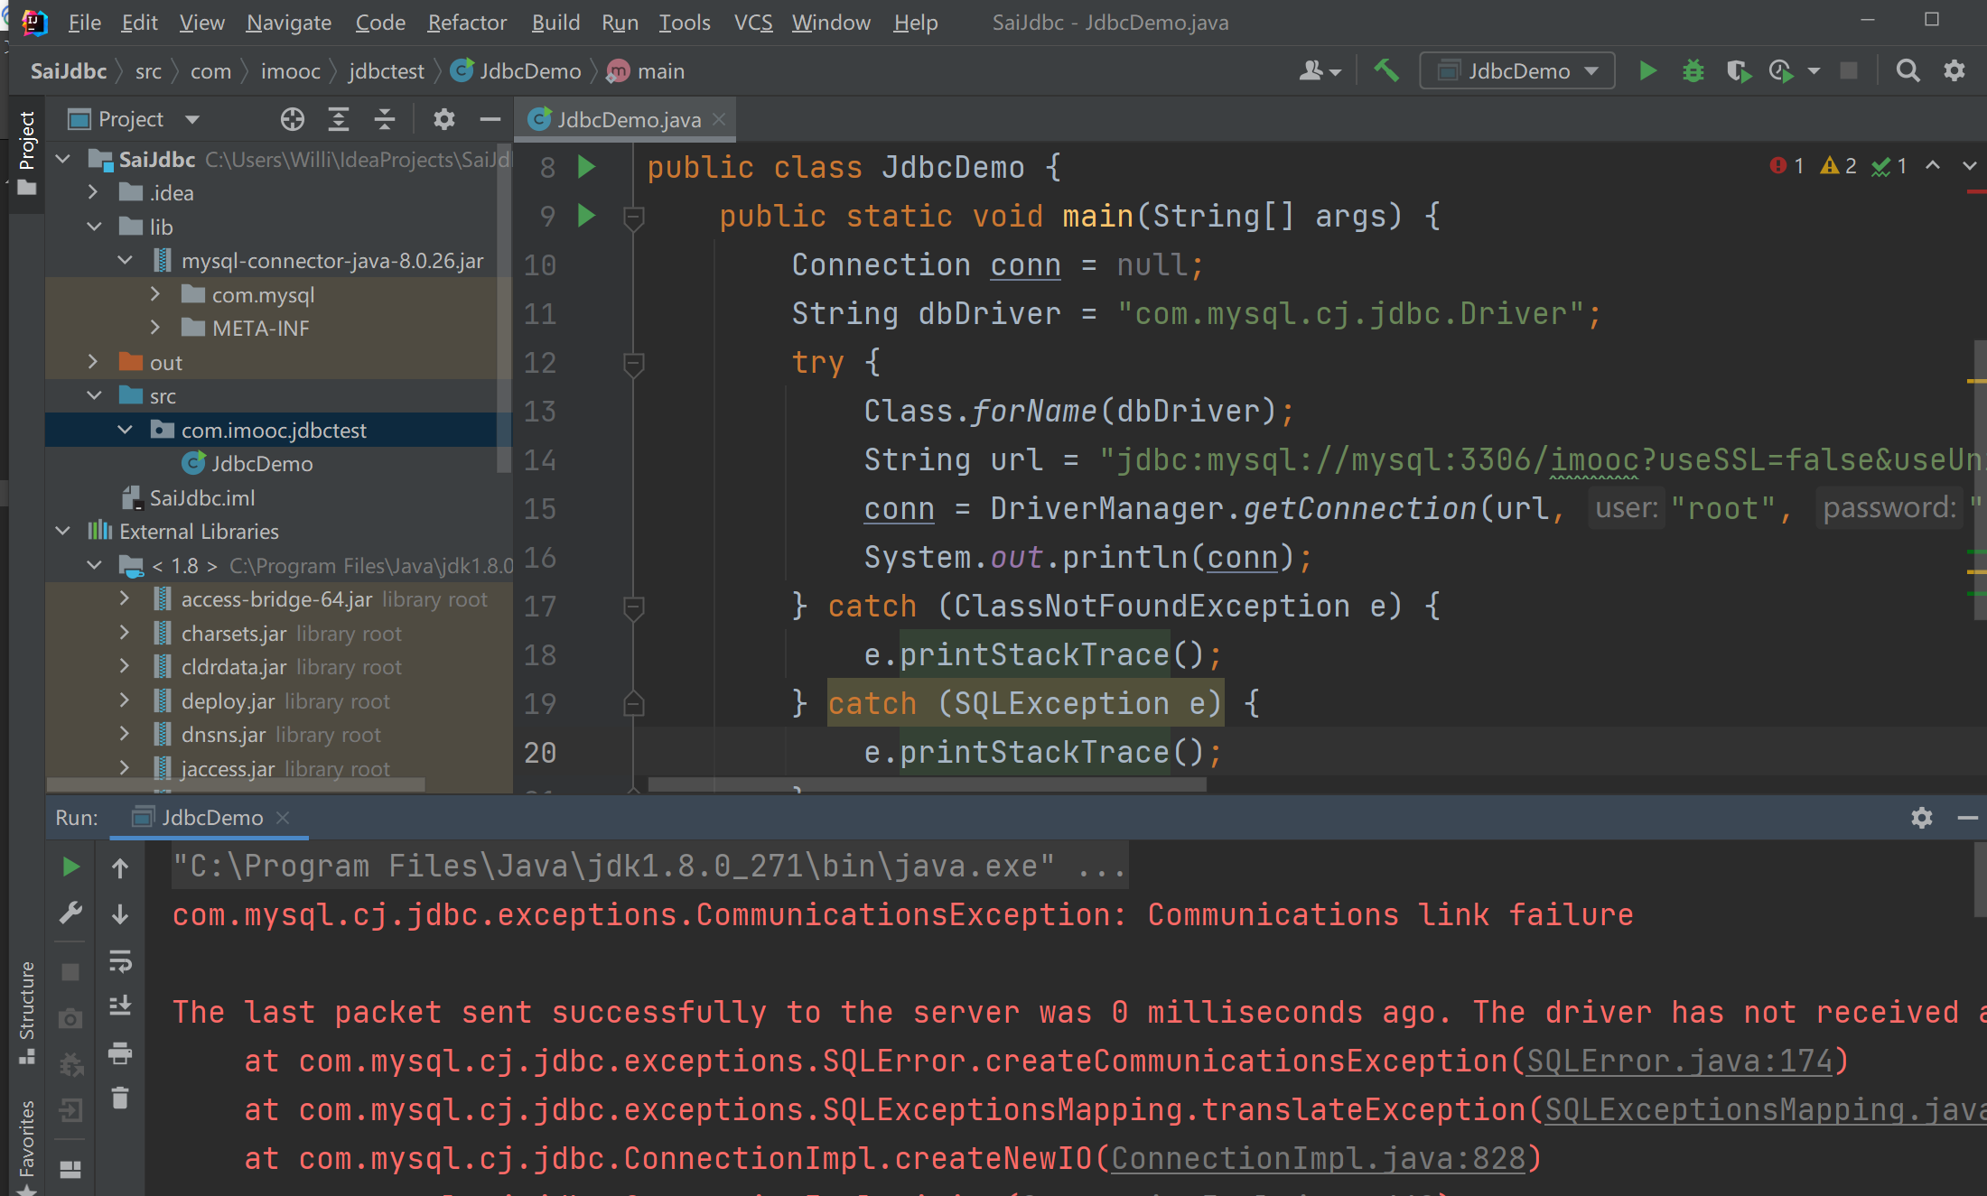Run class from line 8 gutter arrow
This screenshot has height=1196, width=1987.
click(586, 166)
